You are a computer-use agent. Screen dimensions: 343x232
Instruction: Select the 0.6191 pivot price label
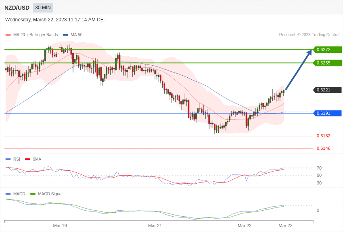point(328,113)
